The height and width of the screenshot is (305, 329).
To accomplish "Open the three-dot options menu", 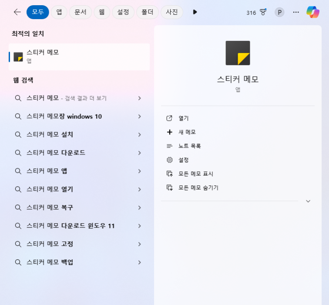I will tap(296, 12).
